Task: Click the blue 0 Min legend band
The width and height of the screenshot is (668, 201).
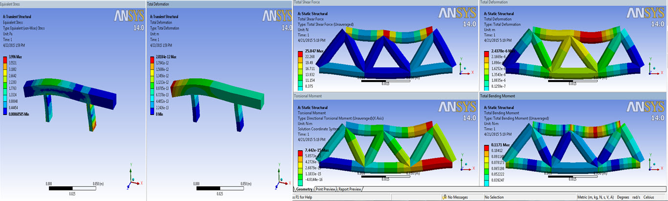Action: point(154,113)
